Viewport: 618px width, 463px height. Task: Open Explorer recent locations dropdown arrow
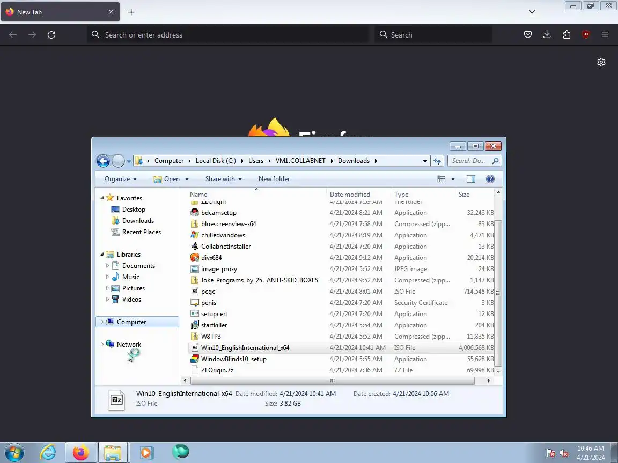129,161
